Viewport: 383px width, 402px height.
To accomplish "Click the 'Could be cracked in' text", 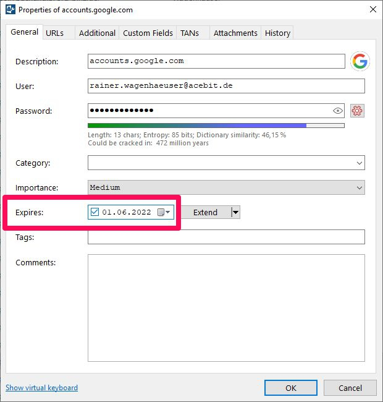I will tap(148, 143).
